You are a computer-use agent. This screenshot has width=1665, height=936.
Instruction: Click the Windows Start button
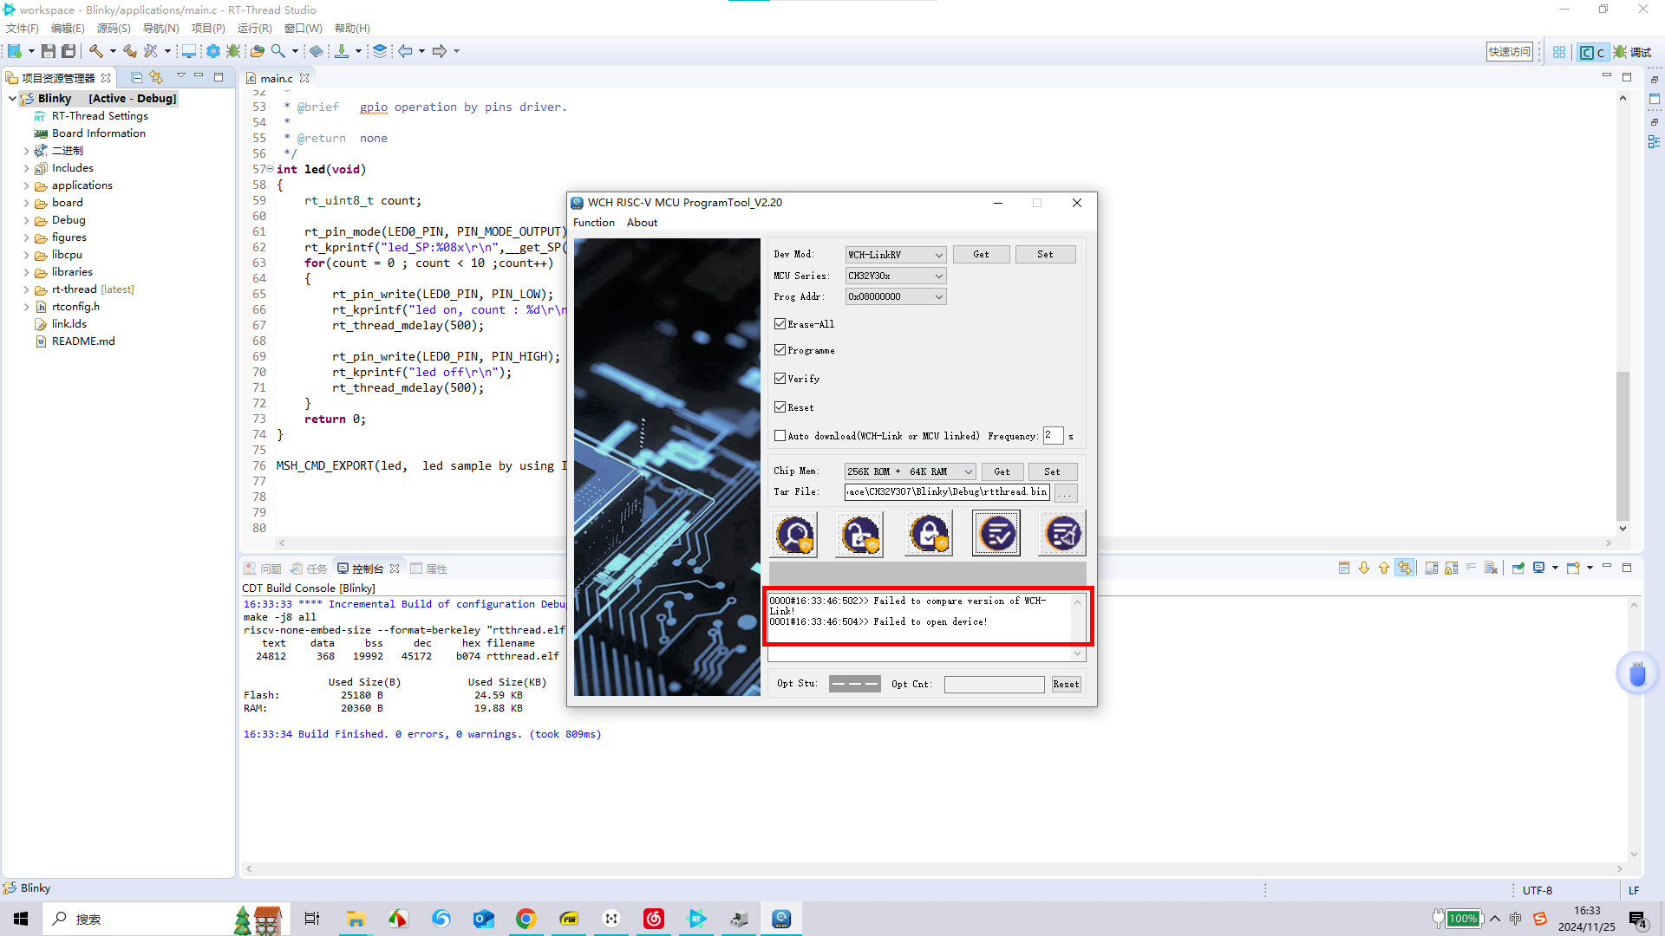[21, 919]
